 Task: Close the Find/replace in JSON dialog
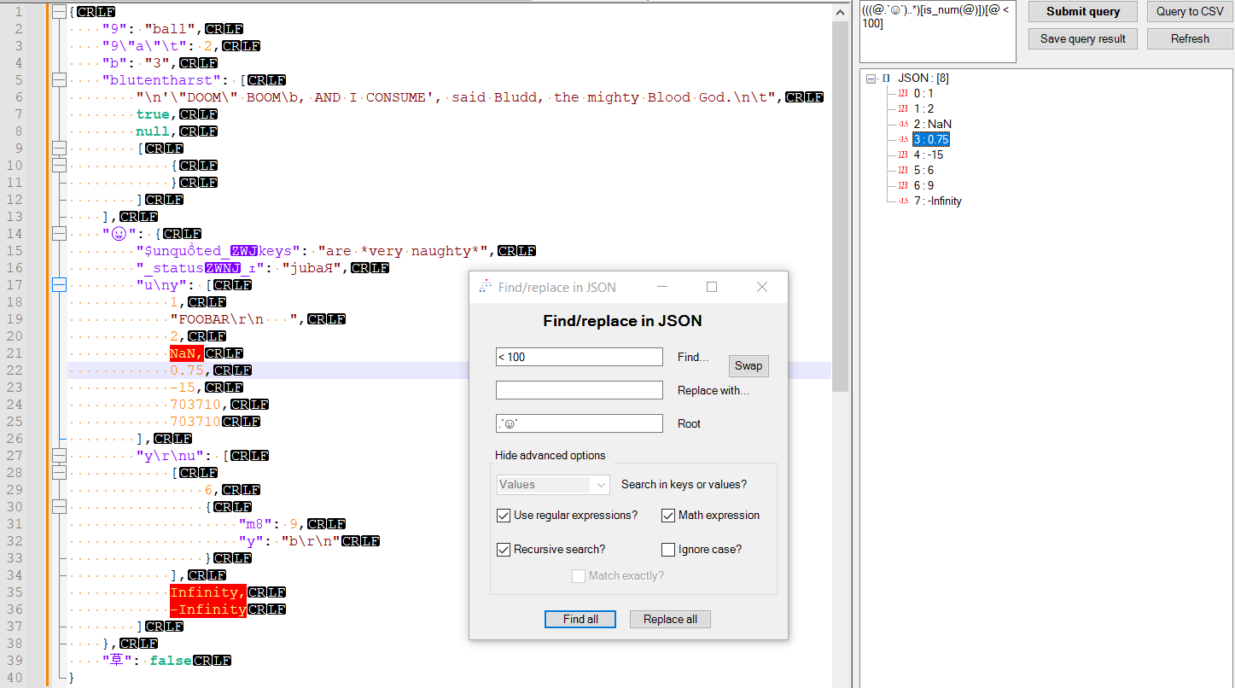[762, 287]
